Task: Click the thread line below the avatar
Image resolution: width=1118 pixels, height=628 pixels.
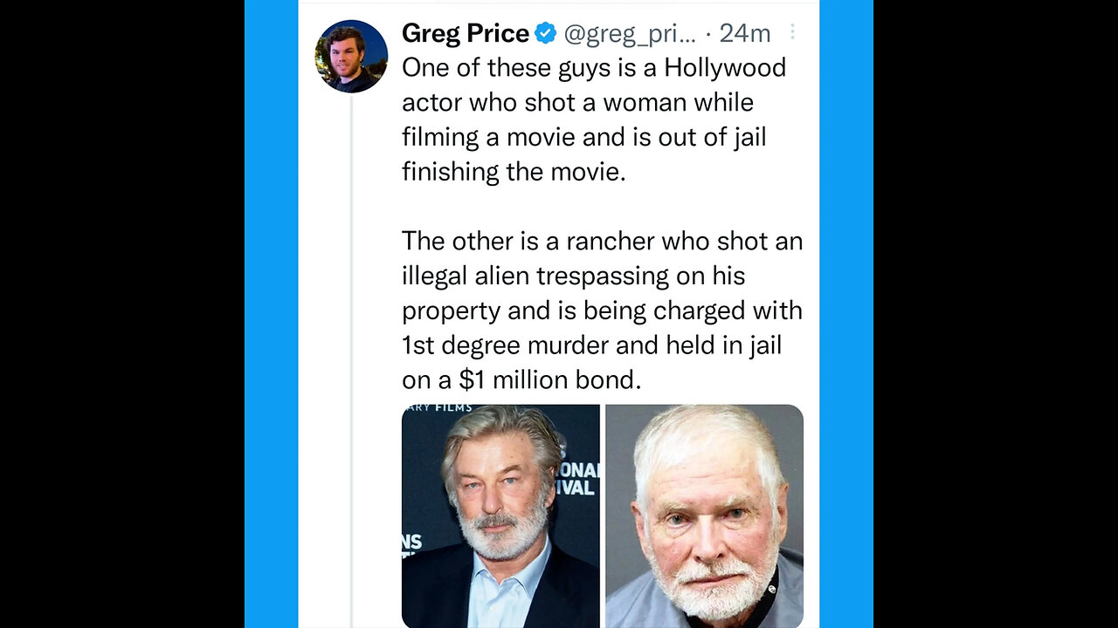Action: coord(351,349)
